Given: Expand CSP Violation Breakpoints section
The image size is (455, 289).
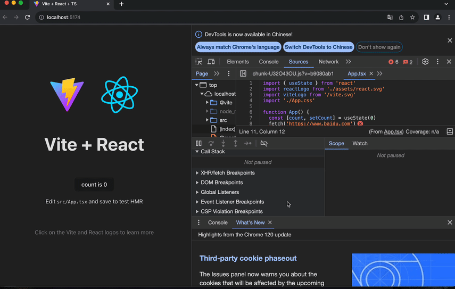Looking at the screenshot, I should point(197,211).
